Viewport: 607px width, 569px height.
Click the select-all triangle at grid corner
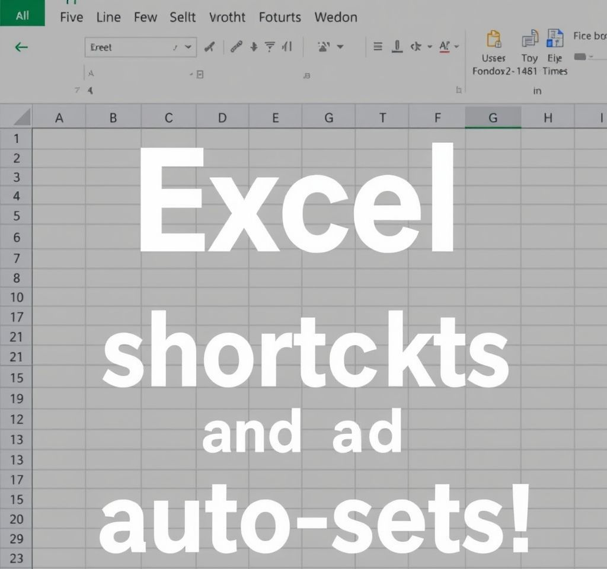coord(23,117)
